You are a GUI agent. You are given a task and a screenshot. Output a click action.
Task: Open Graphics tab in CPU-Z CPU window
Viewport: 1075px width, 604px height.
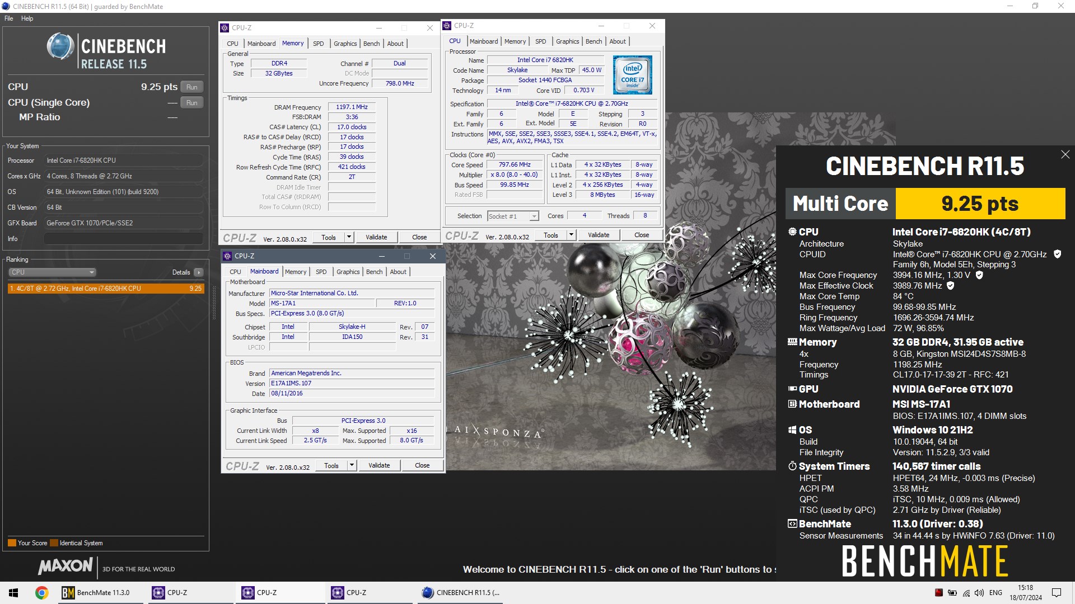point(567,41)
